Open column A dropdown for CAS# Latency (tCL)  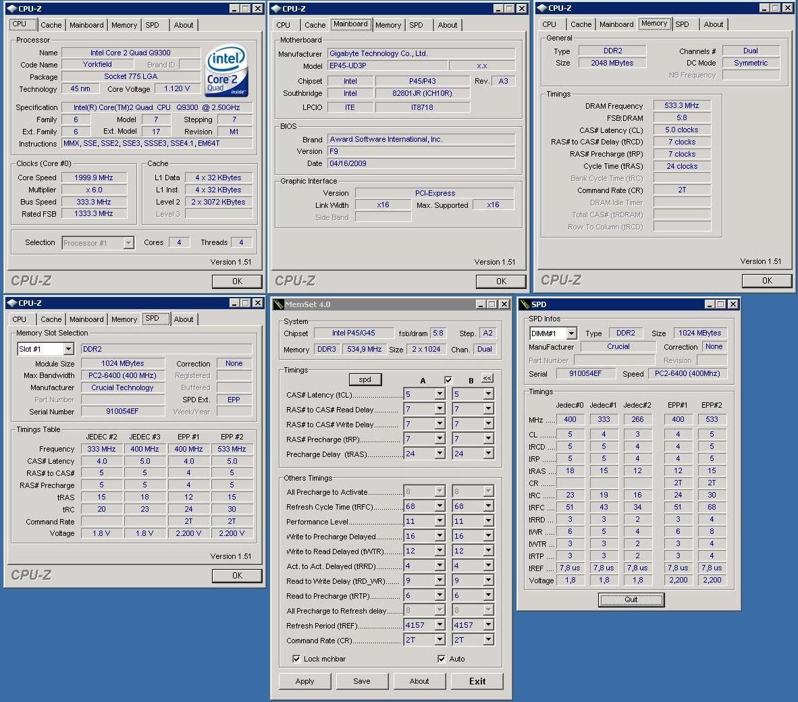pos(440,394)
